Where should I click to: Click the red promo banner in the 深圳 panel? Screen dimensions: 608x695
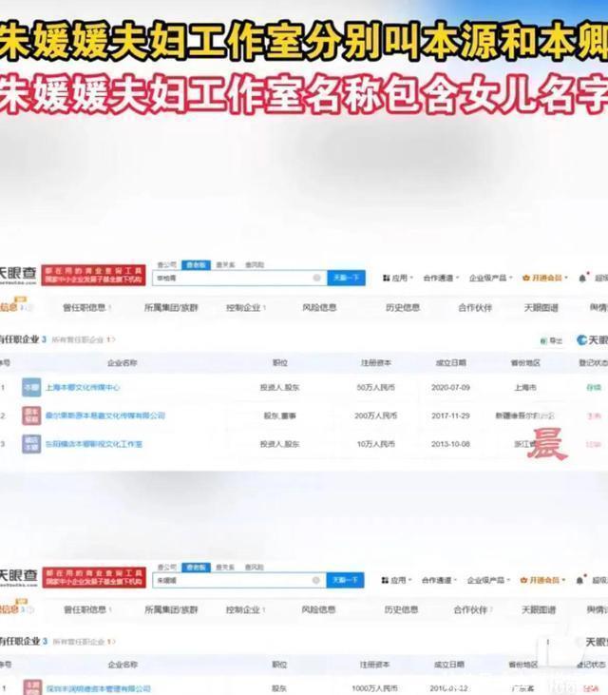pos(94,577)
